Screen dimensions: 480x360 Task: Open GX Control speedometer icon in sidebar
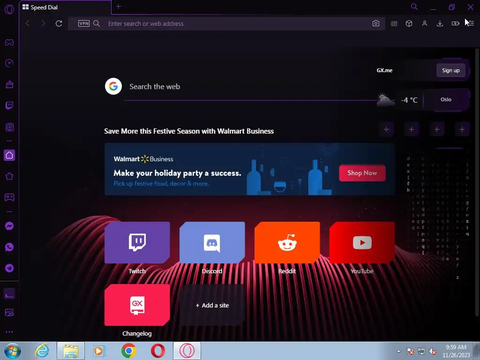coord(9,63)
